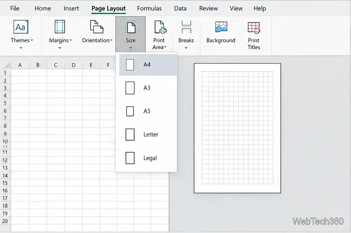Open the File tab
This screenshot has width=351, height=233.
[15, 8]
